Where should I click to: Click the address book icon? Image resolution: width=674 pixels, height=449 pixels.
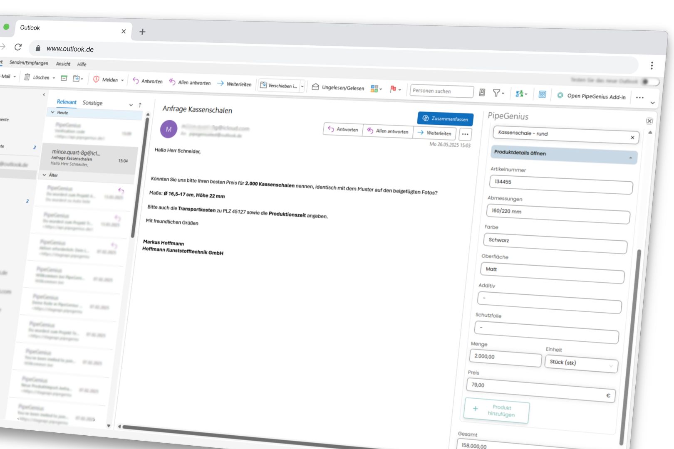tap(482, 92)
